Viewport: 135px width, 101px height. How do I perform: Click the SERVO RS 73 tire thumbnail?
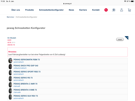pos(10,79)
